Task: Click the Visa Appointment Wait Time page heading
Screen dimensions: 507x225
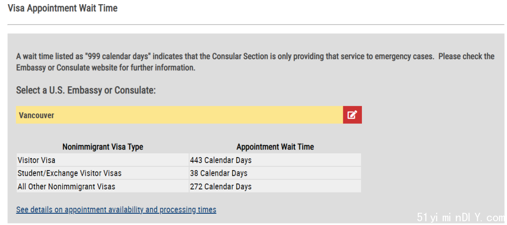Action: pos(62,8)
